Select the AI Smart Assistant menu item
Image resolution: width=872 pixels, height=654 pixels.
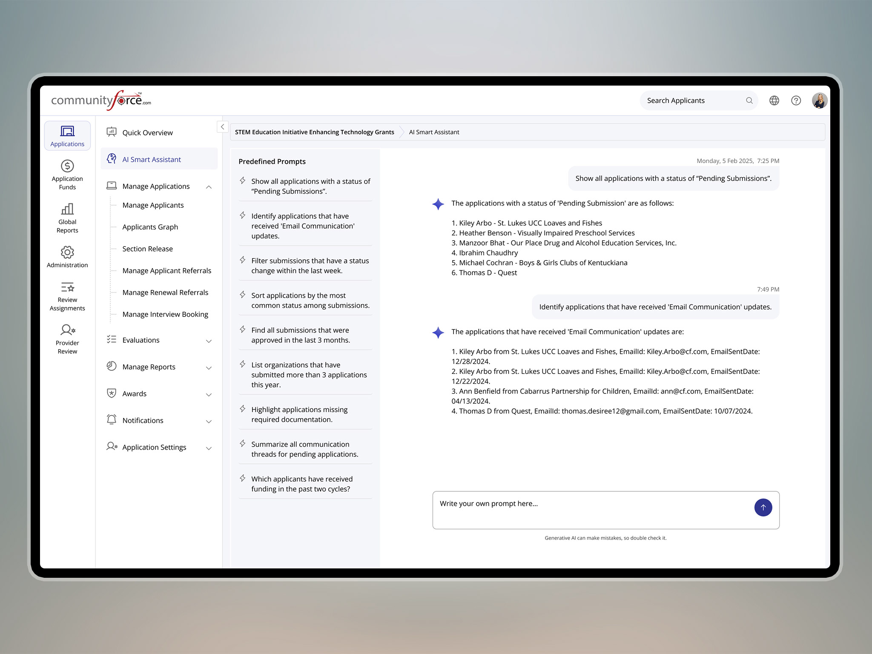pyautogui.click(x=152, y=159)
